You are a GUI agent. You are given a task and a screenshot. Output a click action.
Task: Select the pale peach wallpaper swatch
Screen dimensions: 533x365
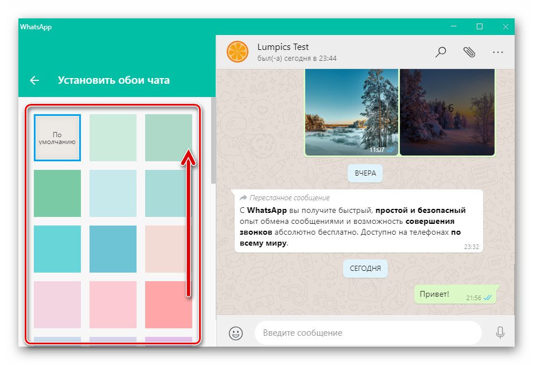click(169, 249)
